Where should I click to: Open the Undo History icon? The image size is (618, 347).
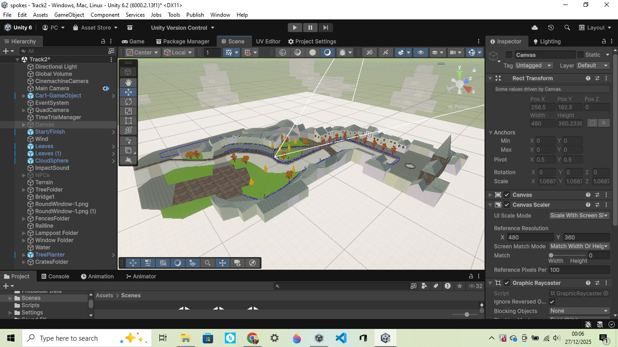(x=551, y=28)
